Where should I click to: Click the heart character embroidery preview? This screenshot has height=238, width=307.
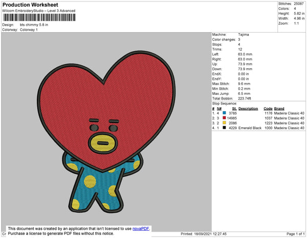click(106, 132)
